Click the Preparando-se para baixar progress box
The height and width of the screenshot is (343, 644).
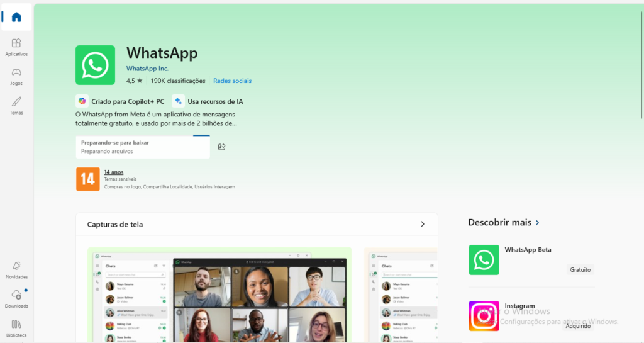click(143, 147)
